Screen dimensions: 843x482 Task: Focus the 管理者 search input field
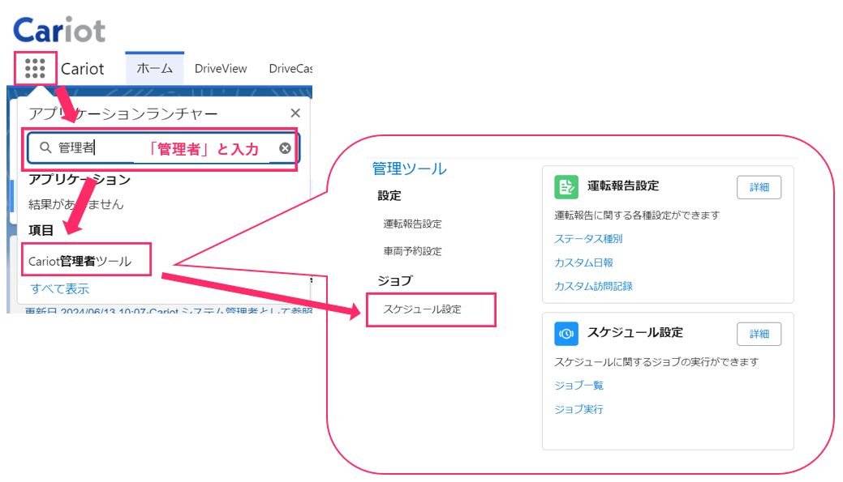(x=163, y=148)
